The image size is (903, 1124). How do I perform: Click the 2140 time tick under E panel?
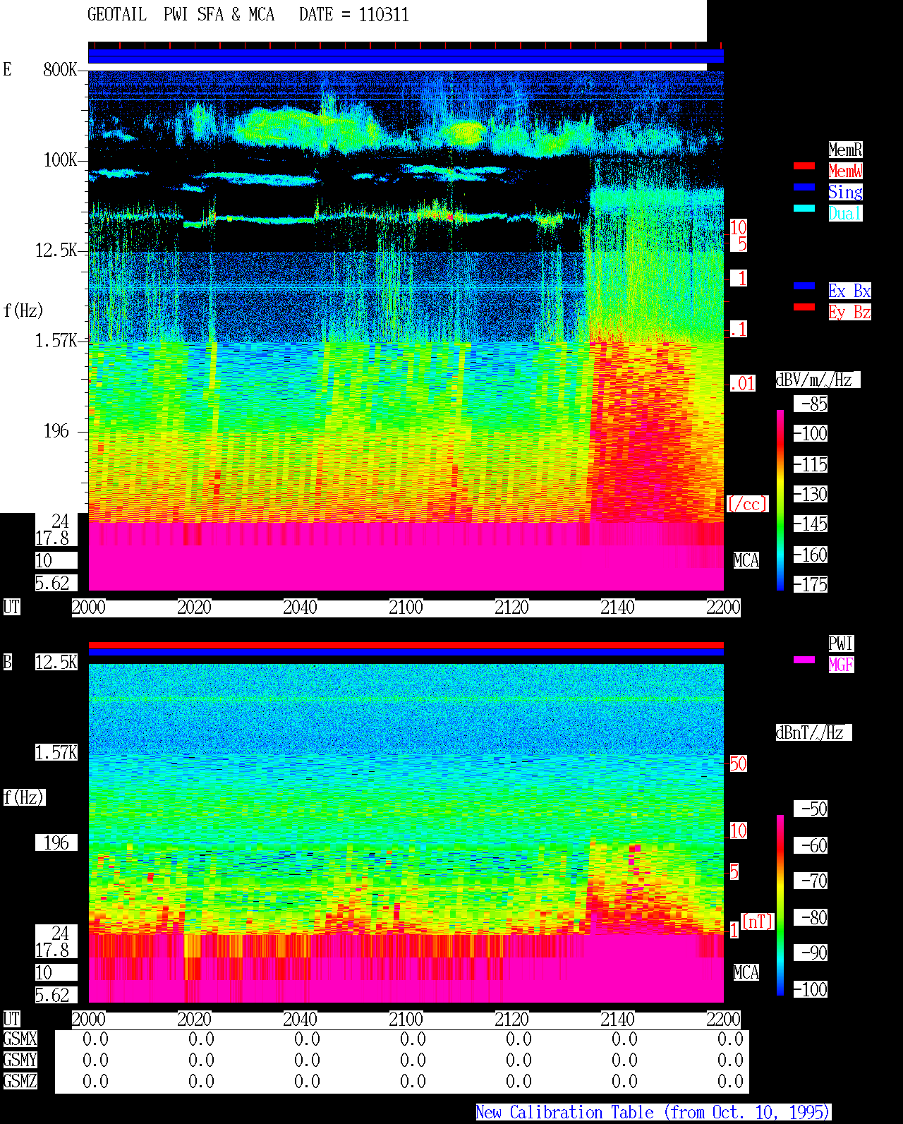pos(617,607)
